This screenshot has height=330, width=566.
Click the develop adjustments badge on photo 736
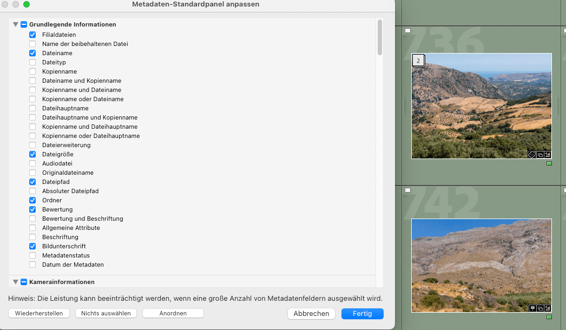click(x=548, y=155)
